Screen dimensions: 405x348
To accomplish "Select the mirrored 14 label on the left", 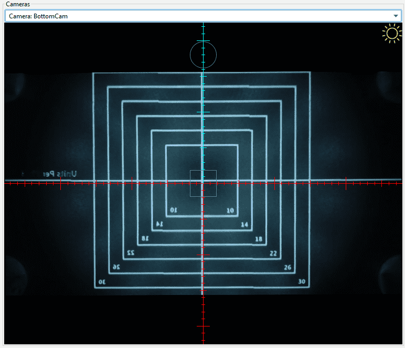I will point(159,225).
